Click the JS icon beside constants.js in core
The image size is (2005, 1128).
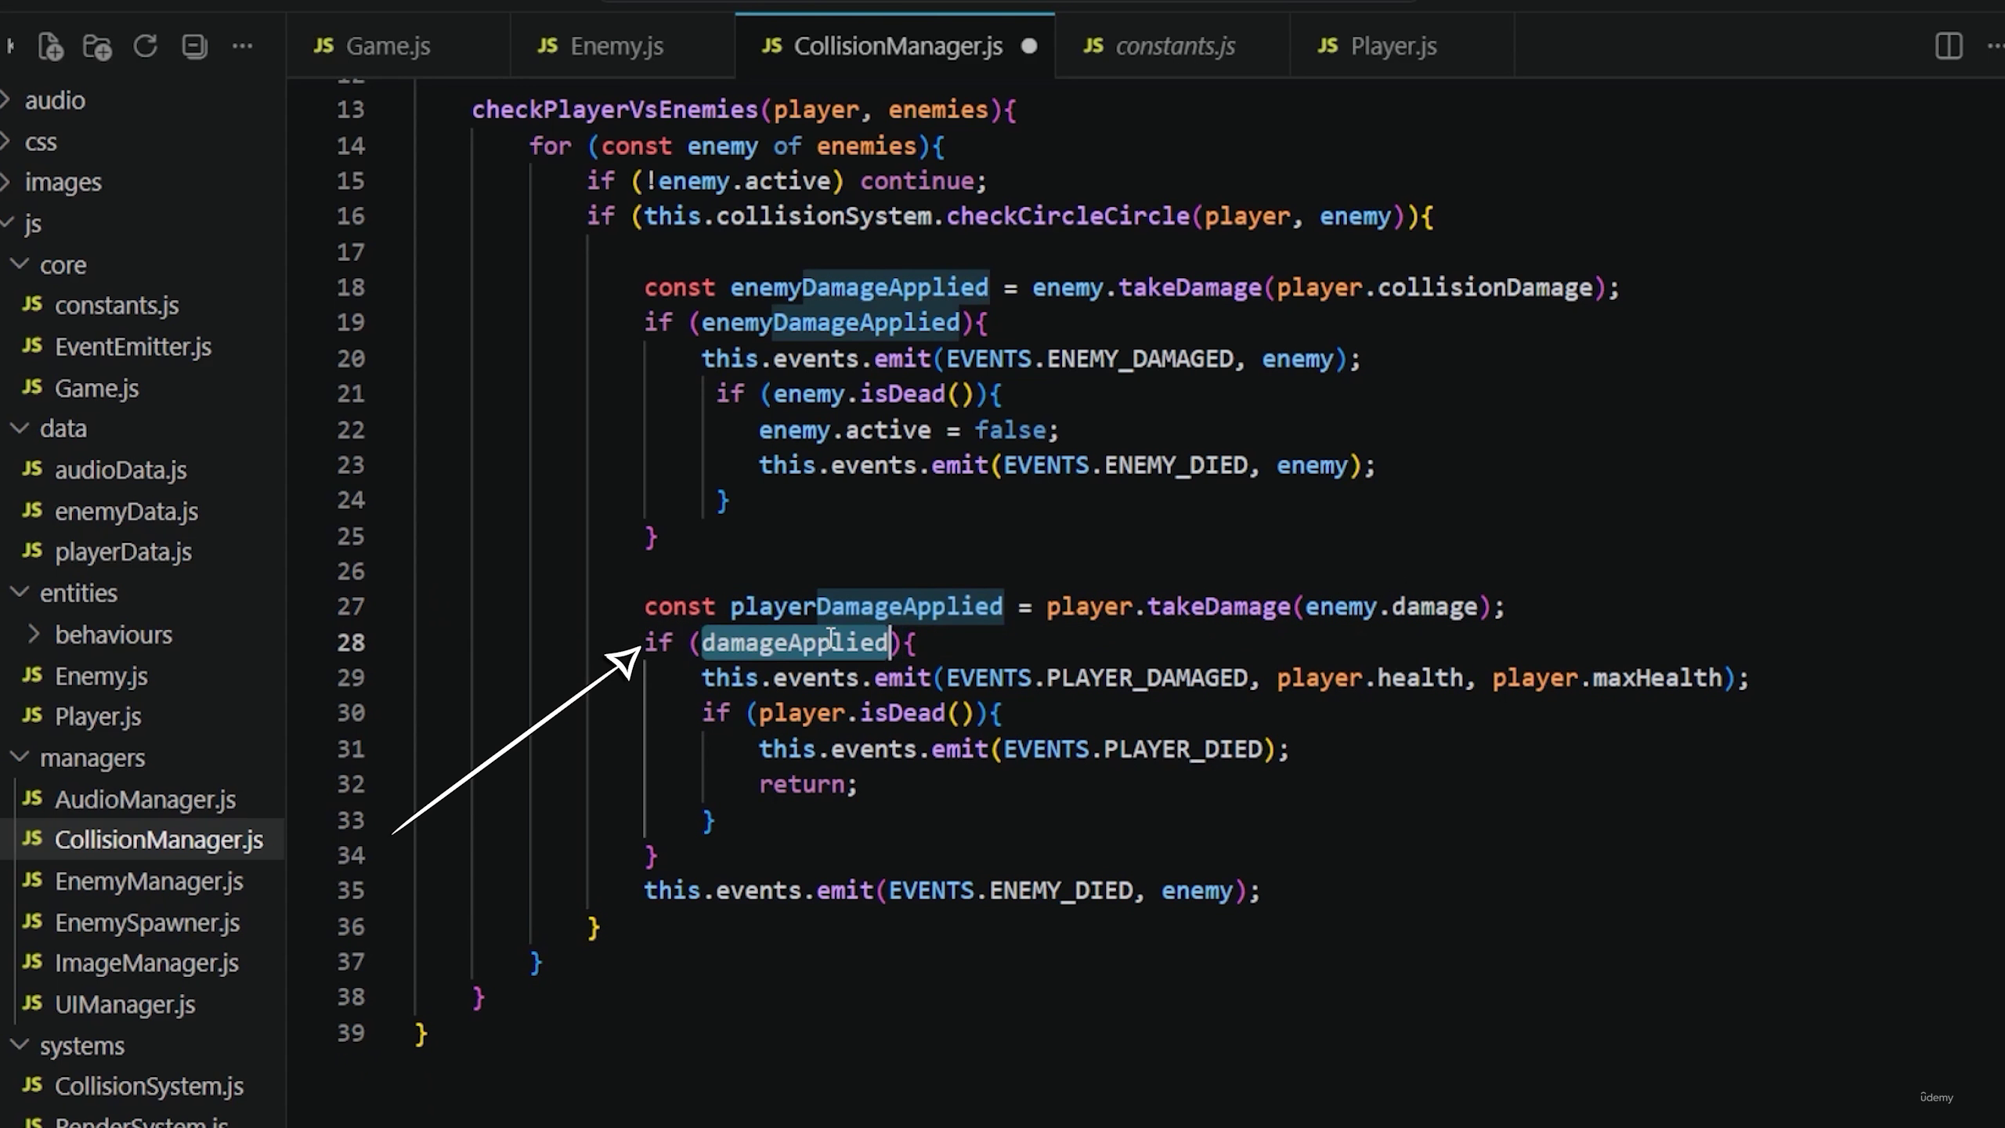(32, 305)
